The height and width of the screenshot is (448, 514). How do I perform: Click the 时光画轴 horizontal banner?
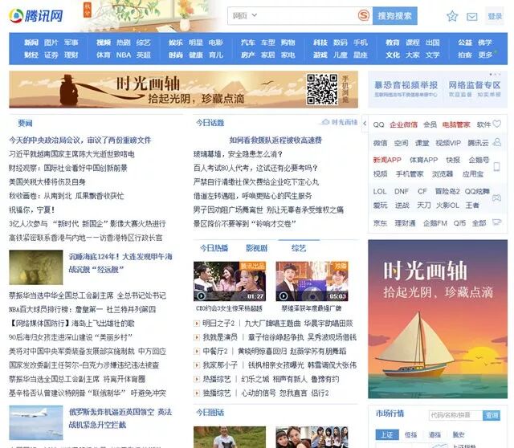tap(184, 89)
